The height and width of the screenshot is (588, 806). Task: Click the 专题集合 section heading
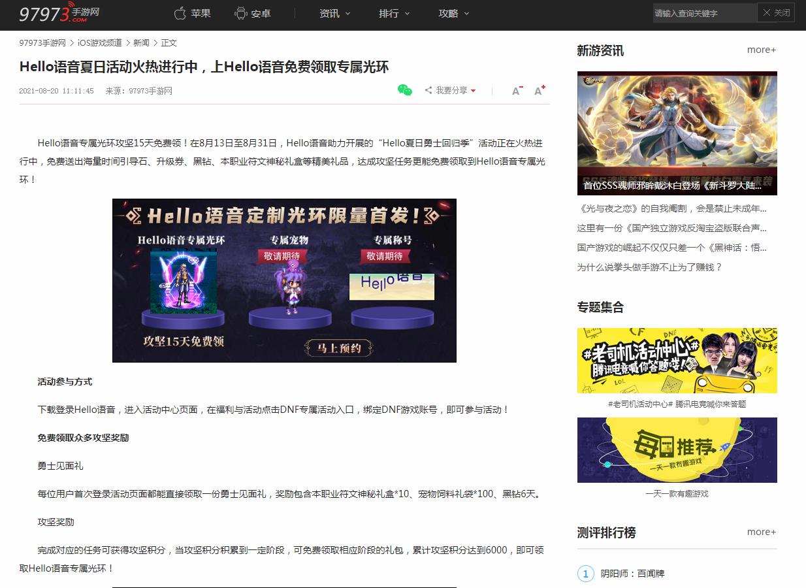(x=600, y=307)
